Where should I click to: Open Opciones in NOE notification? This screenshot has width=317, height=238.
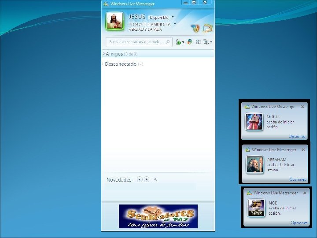tap(299, 223)
